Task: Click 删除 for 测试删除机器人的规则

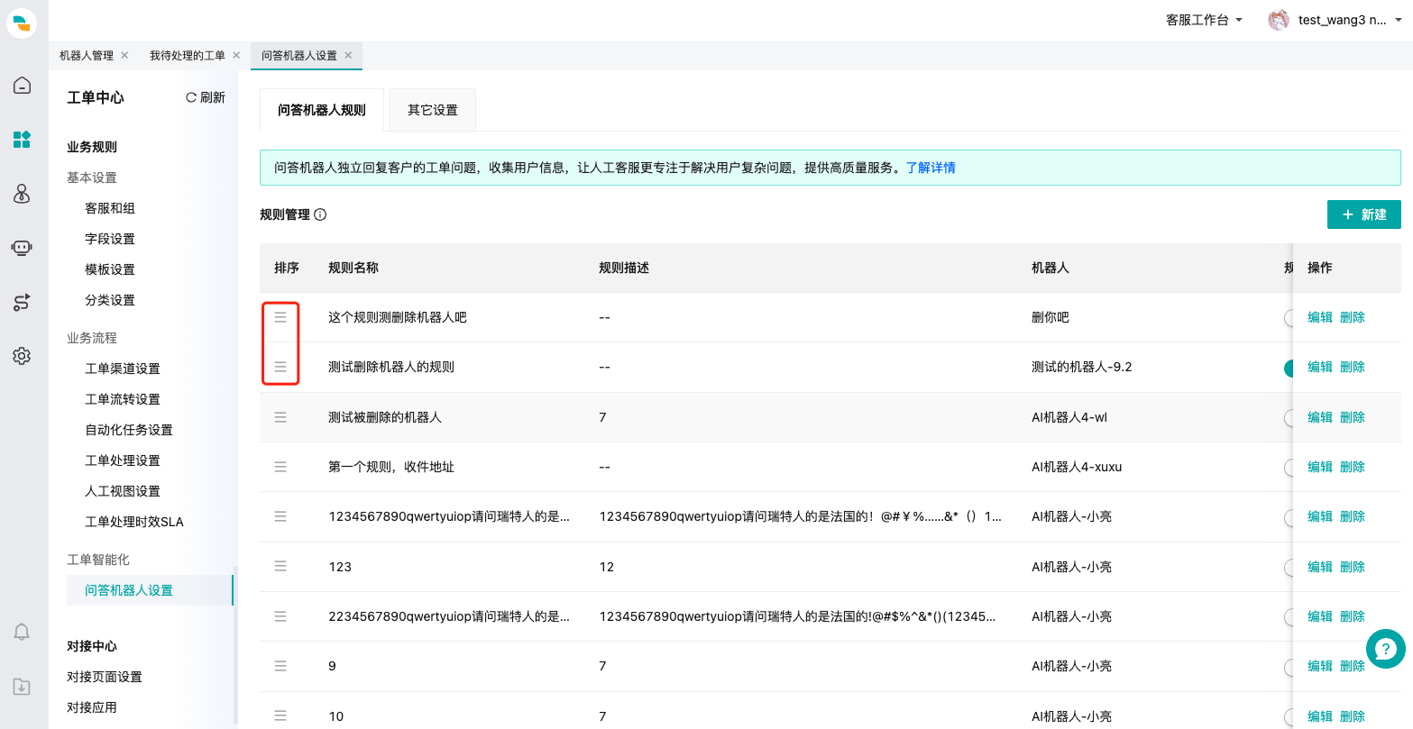Action: [1353, 367]
